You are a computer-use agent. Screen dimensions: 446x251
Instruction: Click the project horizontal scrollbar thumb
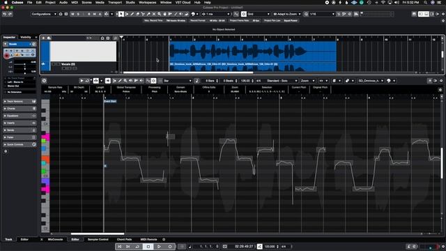click(187, 73)
